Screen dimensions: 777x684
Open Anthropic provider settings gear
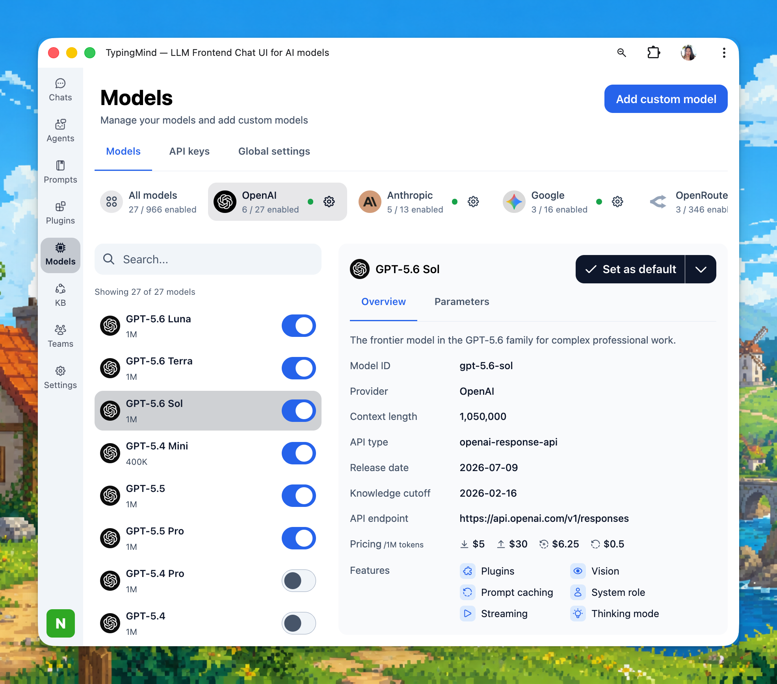pyautogui.click(x=473, y=202)
